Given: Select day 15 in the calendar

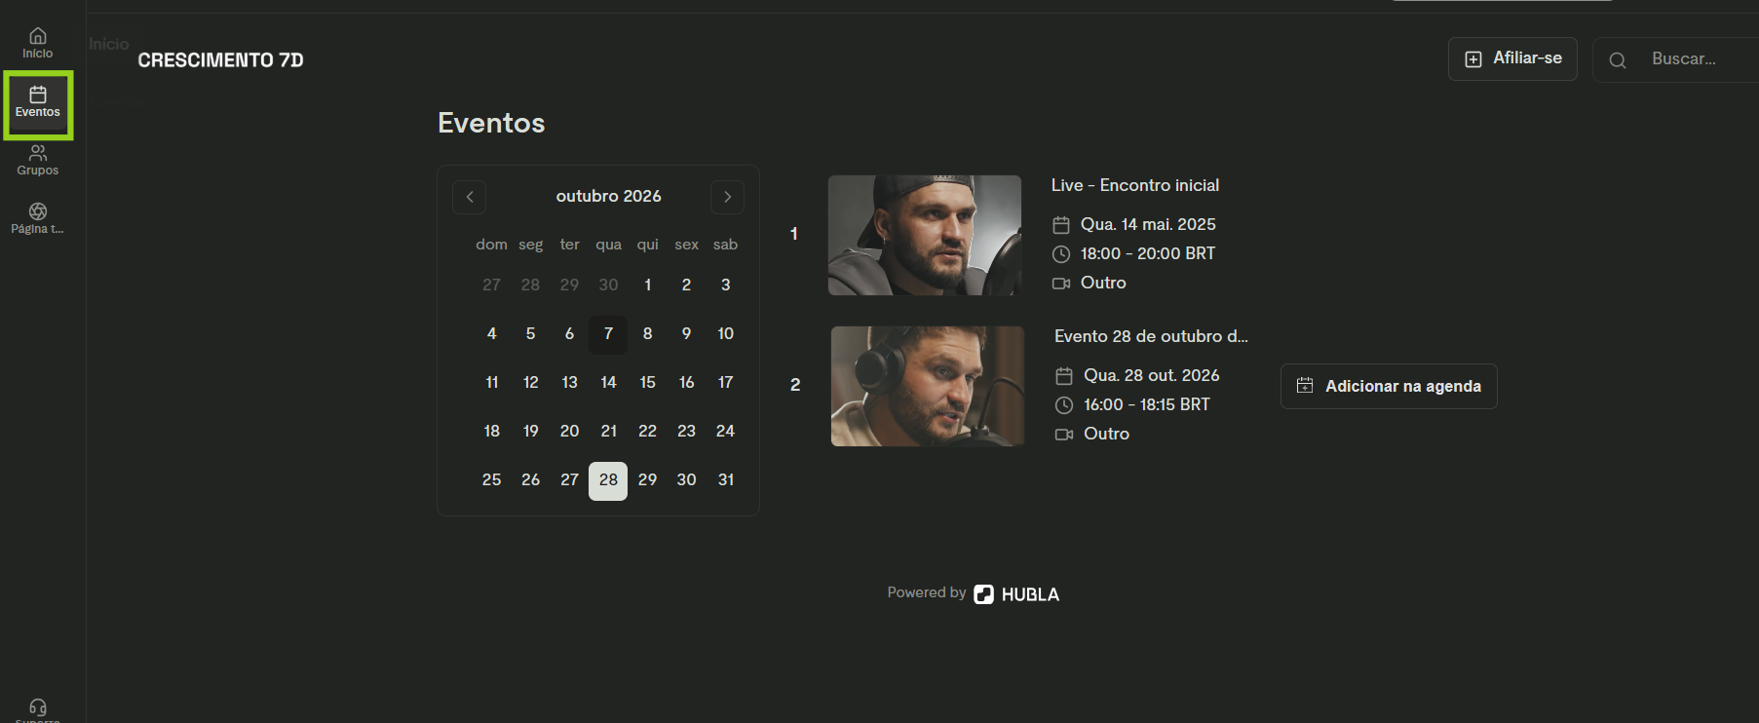Looking at the screenshot, I should click(647, 383).
